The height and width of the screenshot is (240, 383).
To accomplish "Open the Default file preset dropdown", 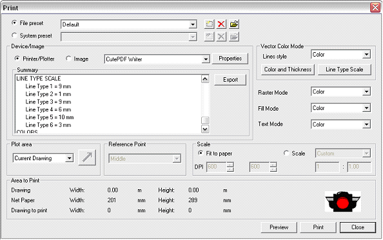I will point(193,24).
